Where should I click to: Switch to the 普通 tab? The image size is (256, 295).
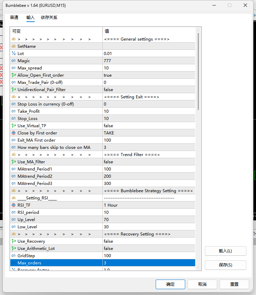click(x=14, y=18)
